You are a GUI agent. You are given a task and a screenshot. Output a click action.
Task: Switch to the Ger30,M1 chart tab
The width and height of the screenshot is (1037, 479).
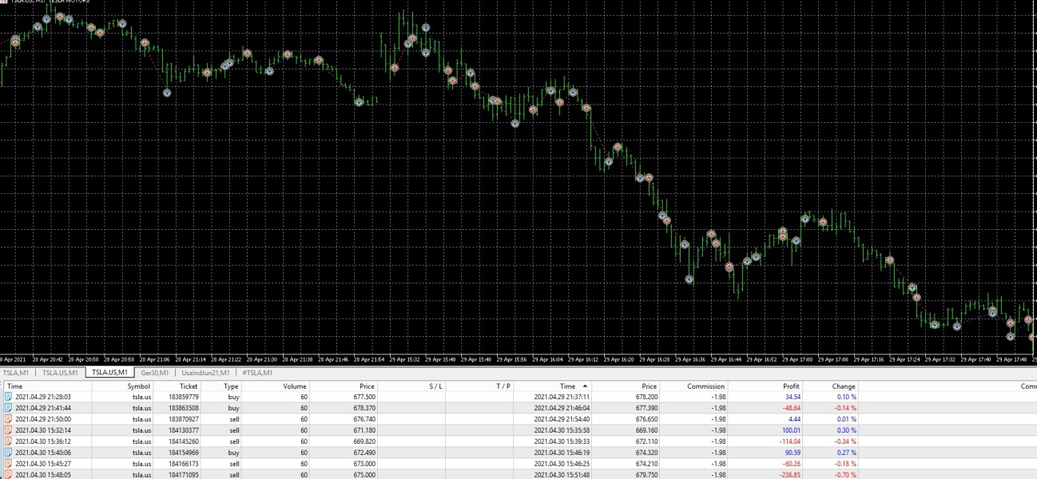click(155, 373)
